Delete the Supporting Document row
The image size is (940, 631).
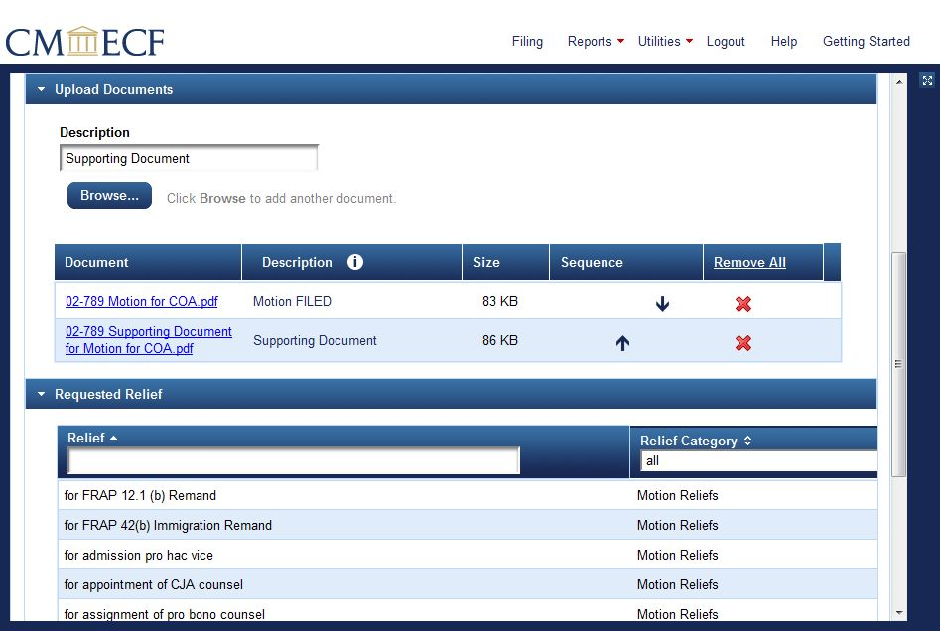742,342
